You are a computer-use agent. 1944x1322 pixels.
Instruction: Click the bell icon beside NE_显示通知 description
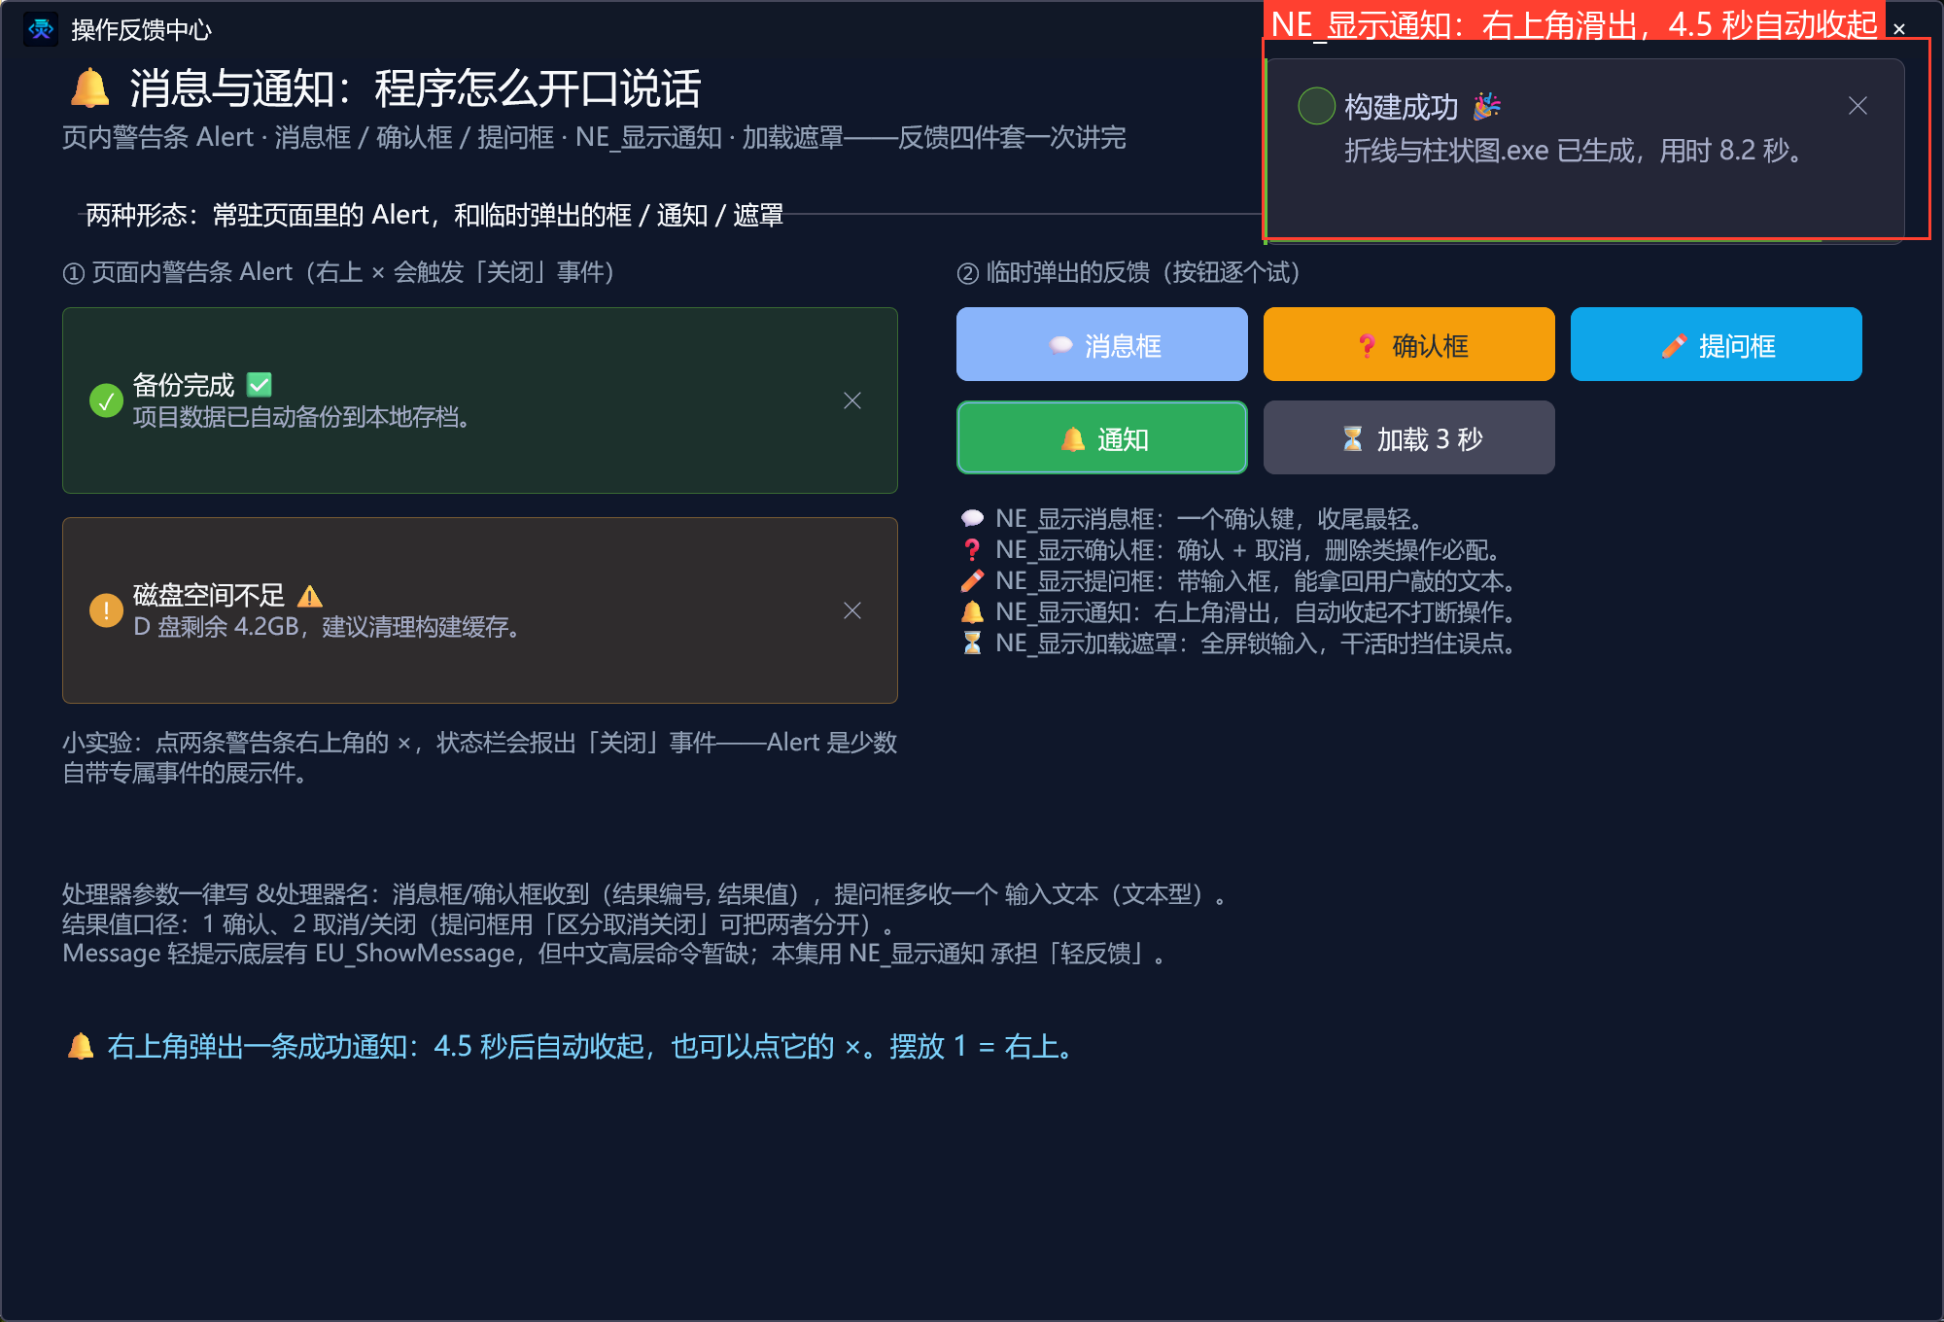click(x=972, y=612)
